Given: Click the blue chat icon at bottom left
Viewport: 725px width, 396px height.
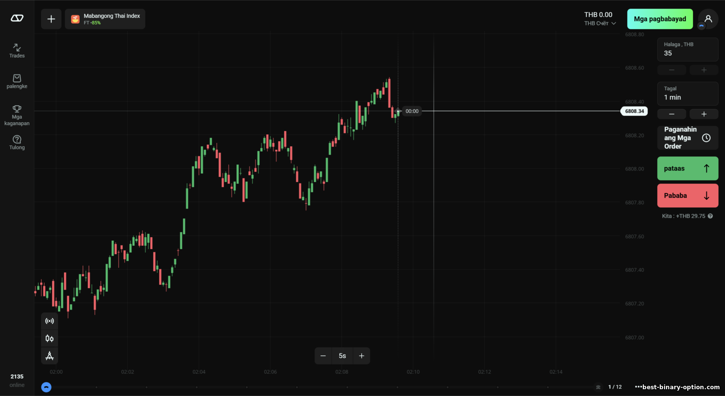Looking at the screenshot, I should coord(46,387).
